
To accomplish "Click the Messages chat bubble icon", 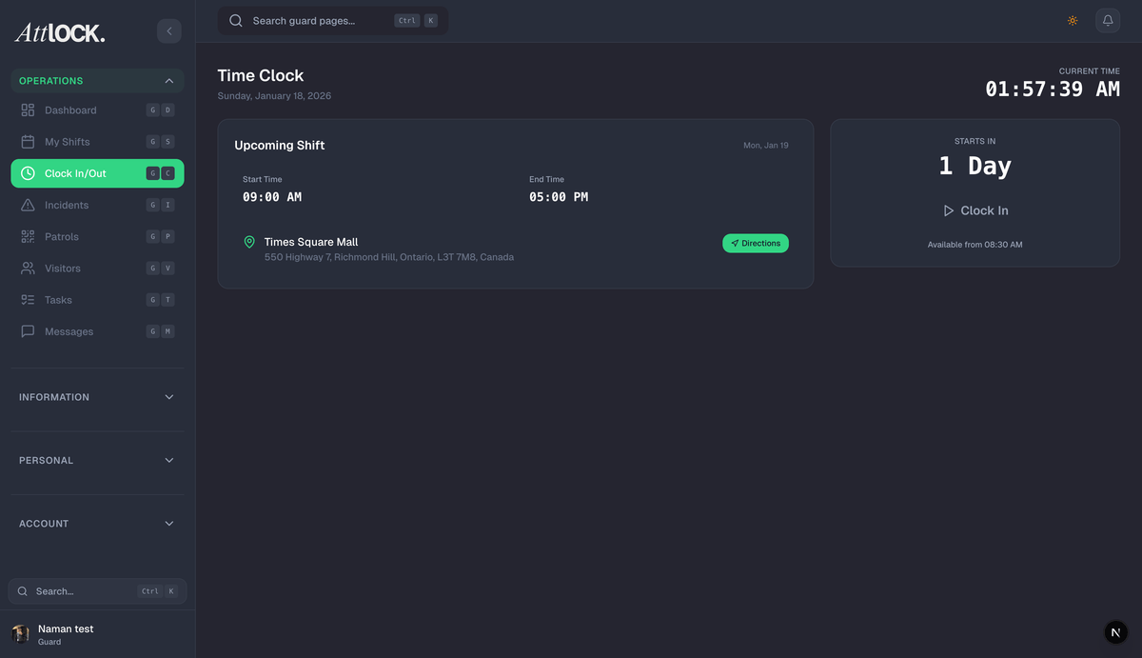I will [28, 331].
